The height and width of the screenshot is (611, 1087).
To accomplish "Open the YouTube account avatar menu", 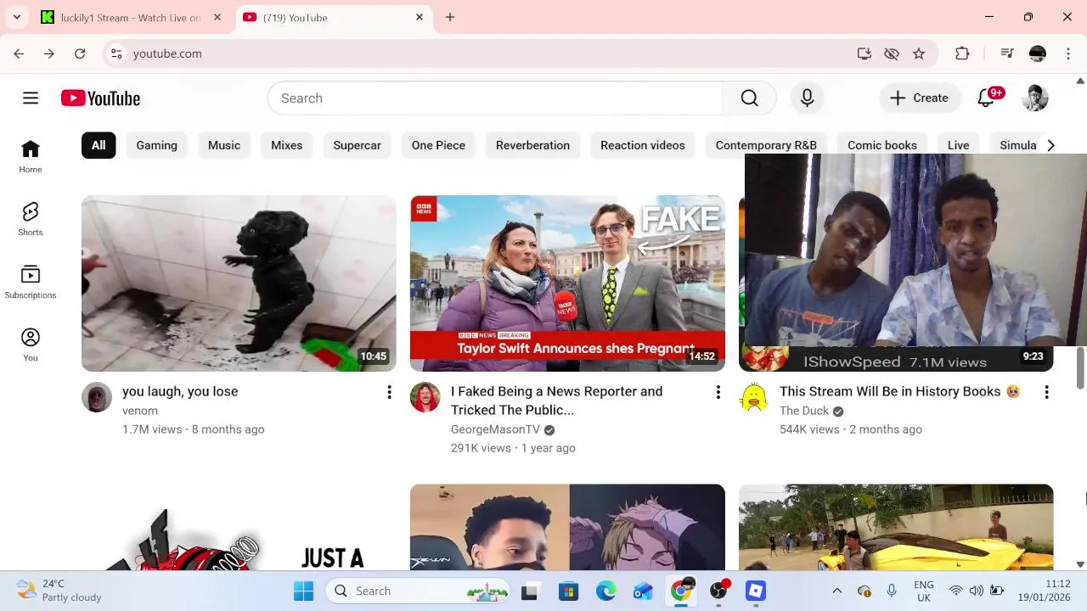I will click(x=1034, y=98).
